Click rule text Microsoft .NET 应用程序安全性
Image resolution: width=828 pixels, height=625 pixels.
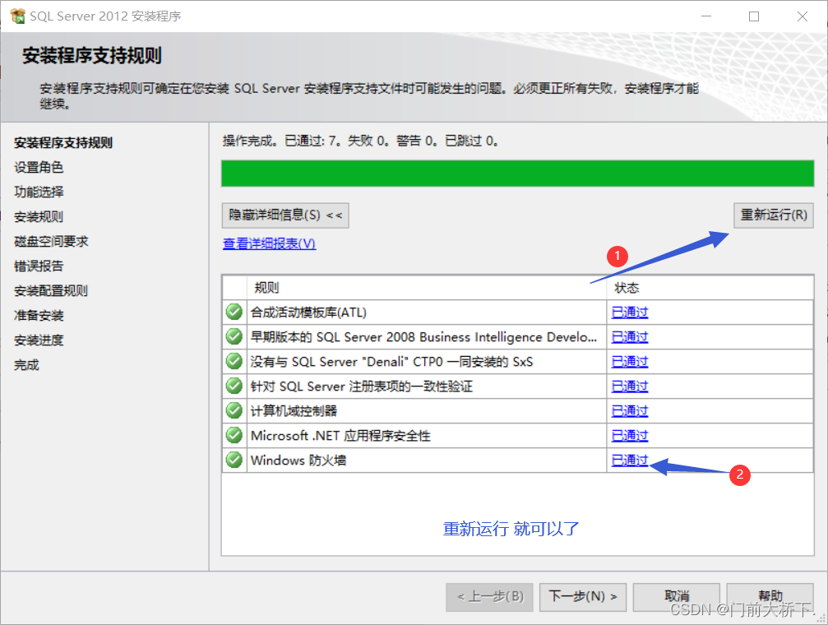pos(340,436)
